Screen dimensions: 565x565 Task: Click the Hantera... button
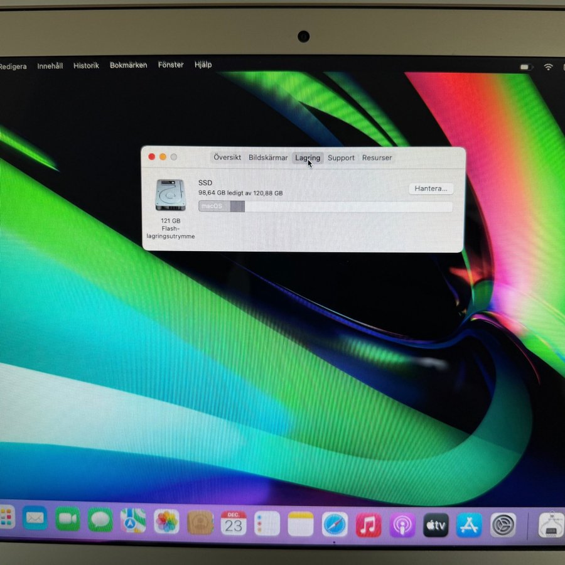tap(431, 188)
